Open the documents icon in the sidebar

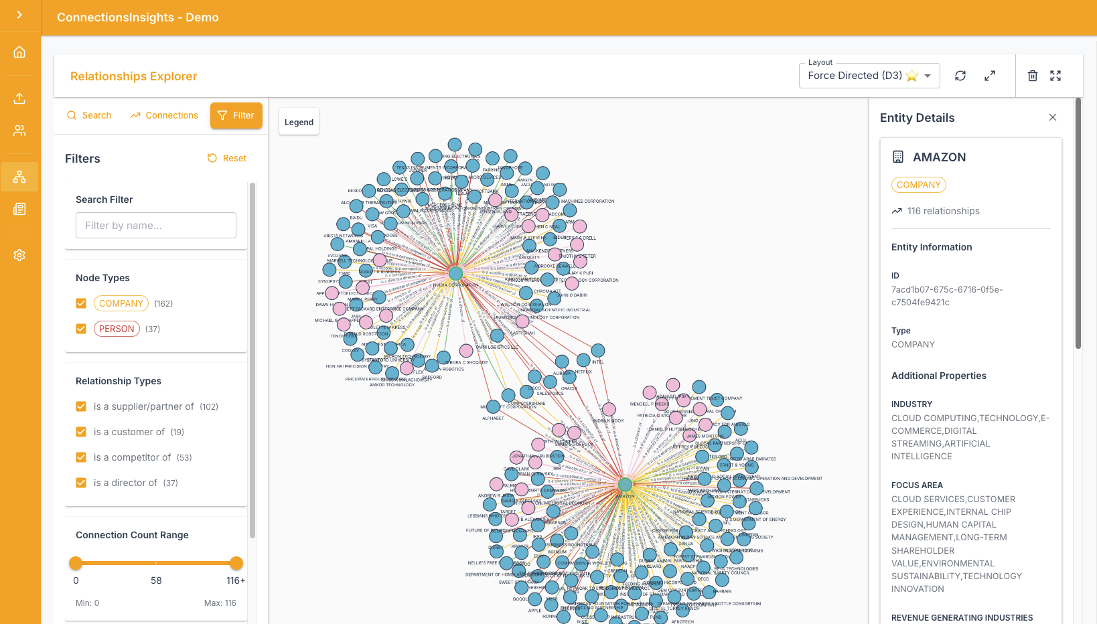point(19,209)
